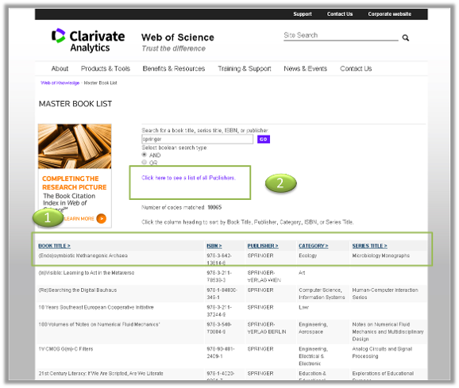
Task: Click the Site Search input field
Action: 341,36
